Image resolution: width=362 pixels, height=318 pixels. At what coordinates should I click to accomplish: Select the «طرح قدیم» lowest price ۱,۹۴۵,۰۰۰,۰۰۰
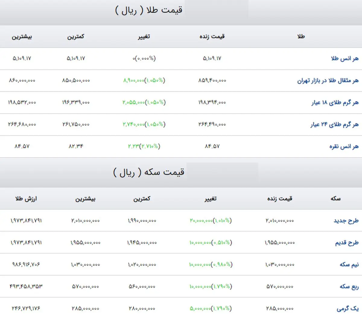tap(142, 242)
